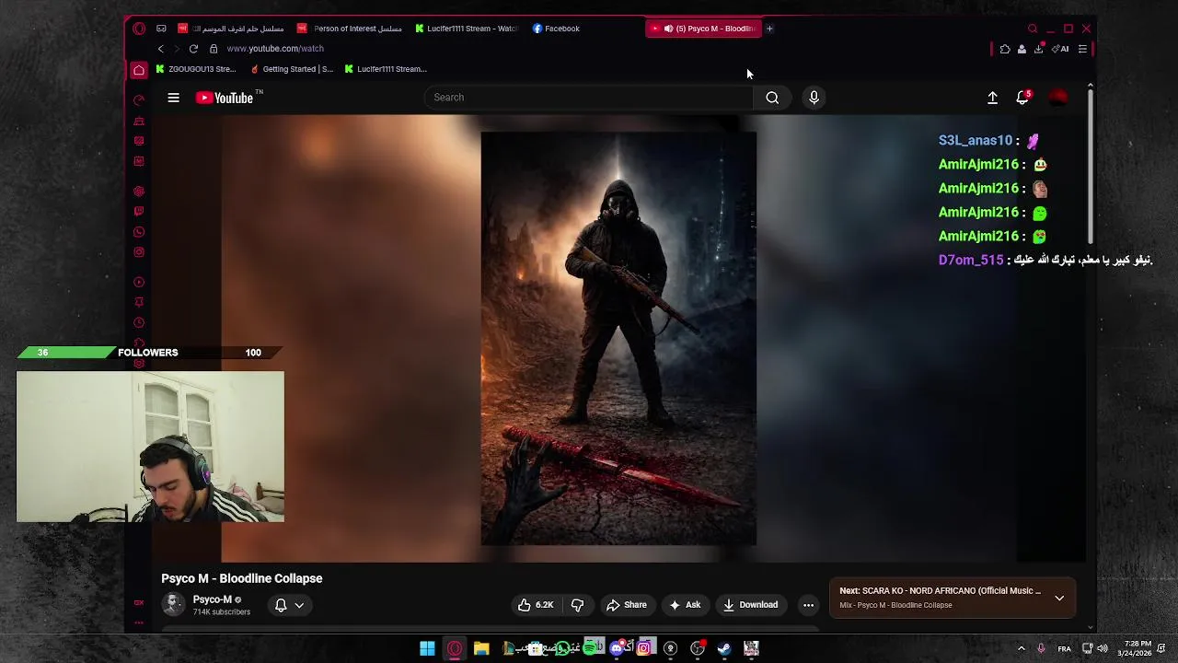This screenshot has width=1178, height=663.
Task: Open Lucifer1111 Stream bookmark
Action: pyautogui.click(x=386, y=69)
